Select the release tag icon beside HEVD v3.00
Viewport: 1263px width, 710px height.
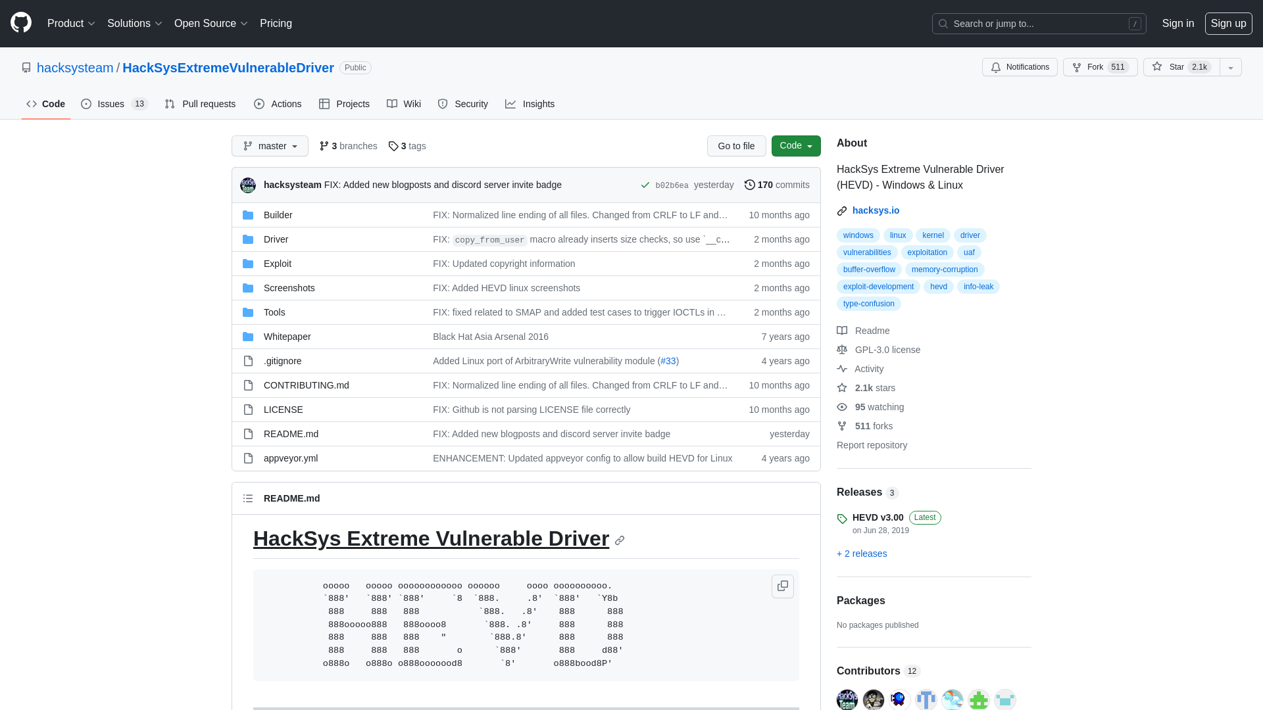tap(842, 519)
